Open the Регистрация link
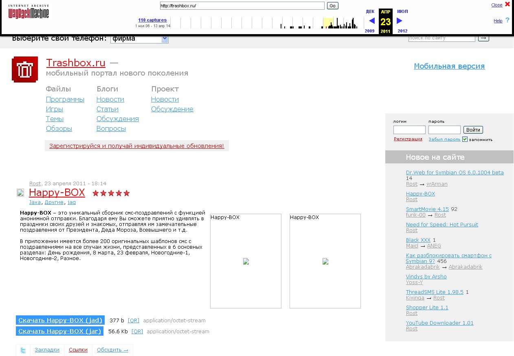The image size is (514, 356). point(408,139)
